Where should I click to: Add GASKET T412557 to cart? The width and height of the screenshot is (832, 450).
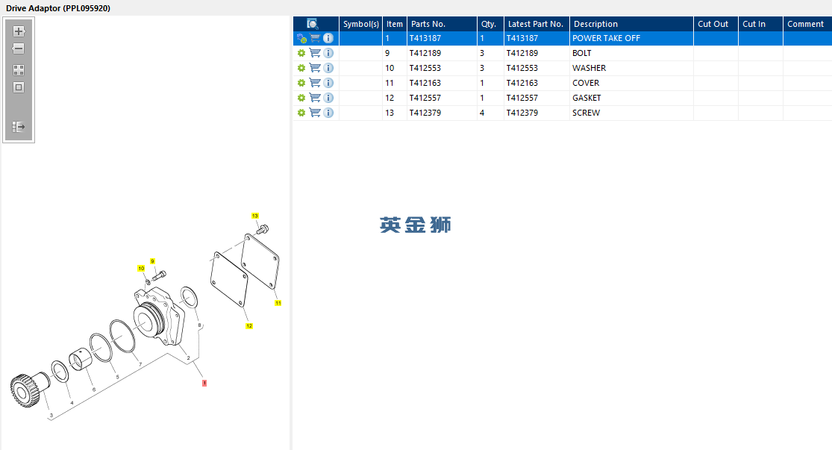pyautogui.click(x=315, y=98)
